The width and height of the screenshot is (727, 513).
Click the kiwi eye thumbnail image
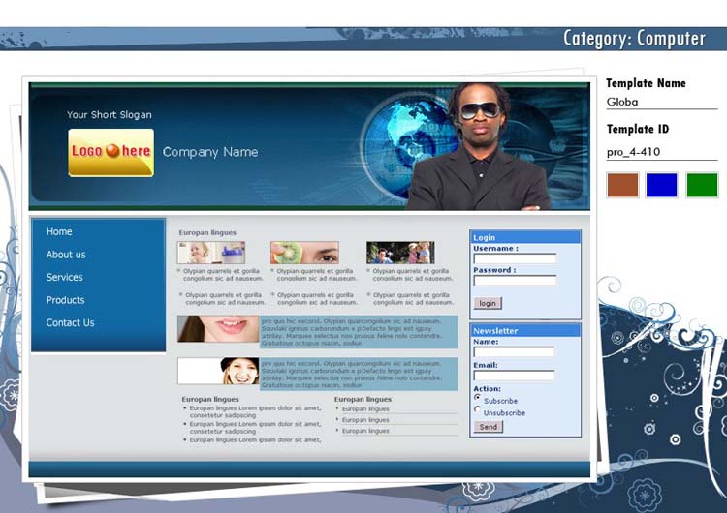coord(304,253)
